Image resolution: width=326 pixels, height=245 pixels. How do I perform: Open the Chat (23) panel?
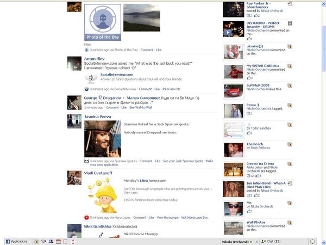tap(271, 241)
